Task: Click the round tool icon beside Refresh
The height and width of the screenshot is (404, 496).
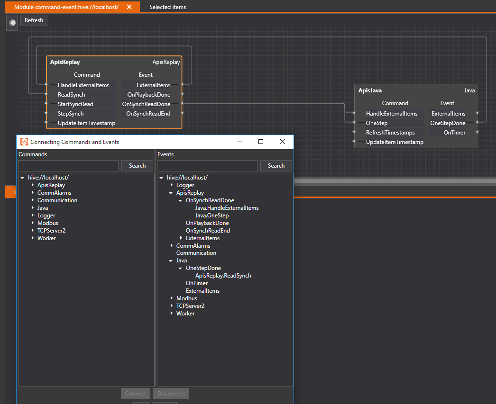Action: click(x=12, y=22)
